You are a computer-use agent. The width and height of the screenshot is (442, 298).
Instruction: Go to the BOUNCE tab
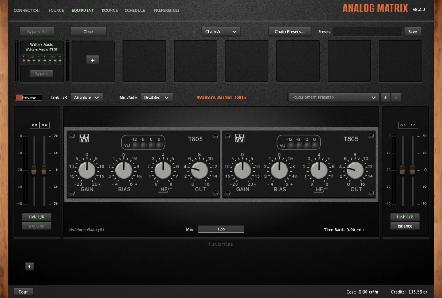coord(110,11)
